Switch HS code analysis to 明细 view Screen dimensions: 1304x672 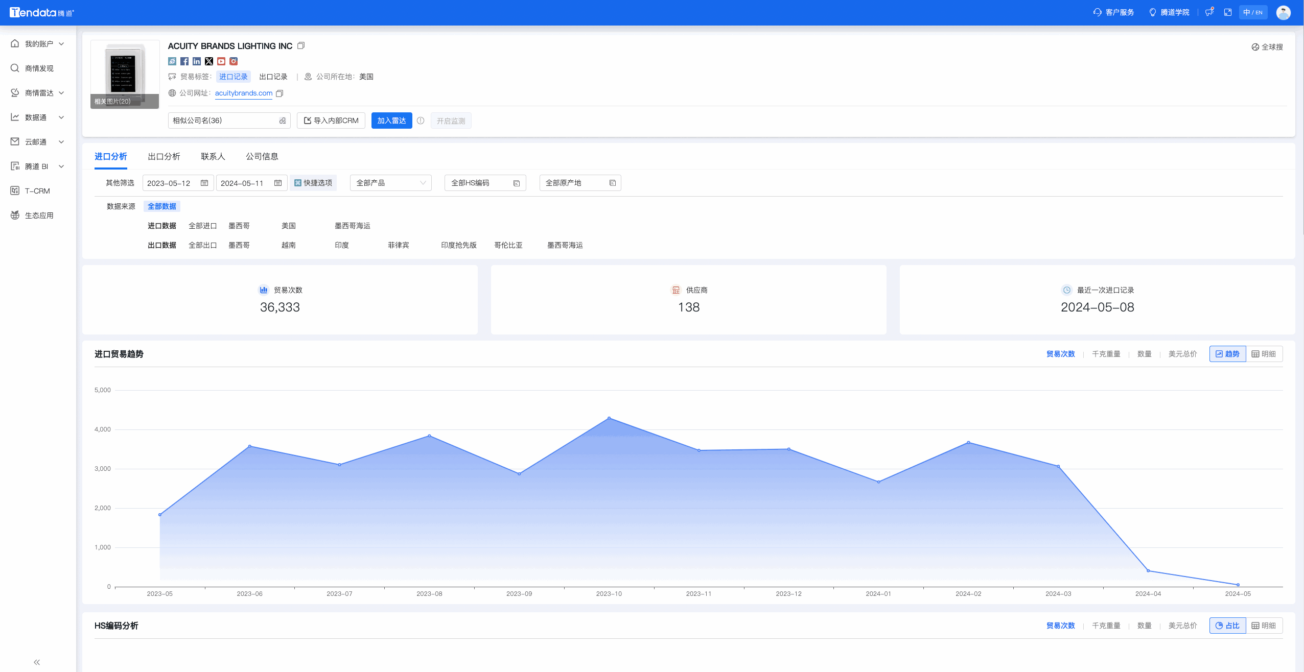(1264, 626)
